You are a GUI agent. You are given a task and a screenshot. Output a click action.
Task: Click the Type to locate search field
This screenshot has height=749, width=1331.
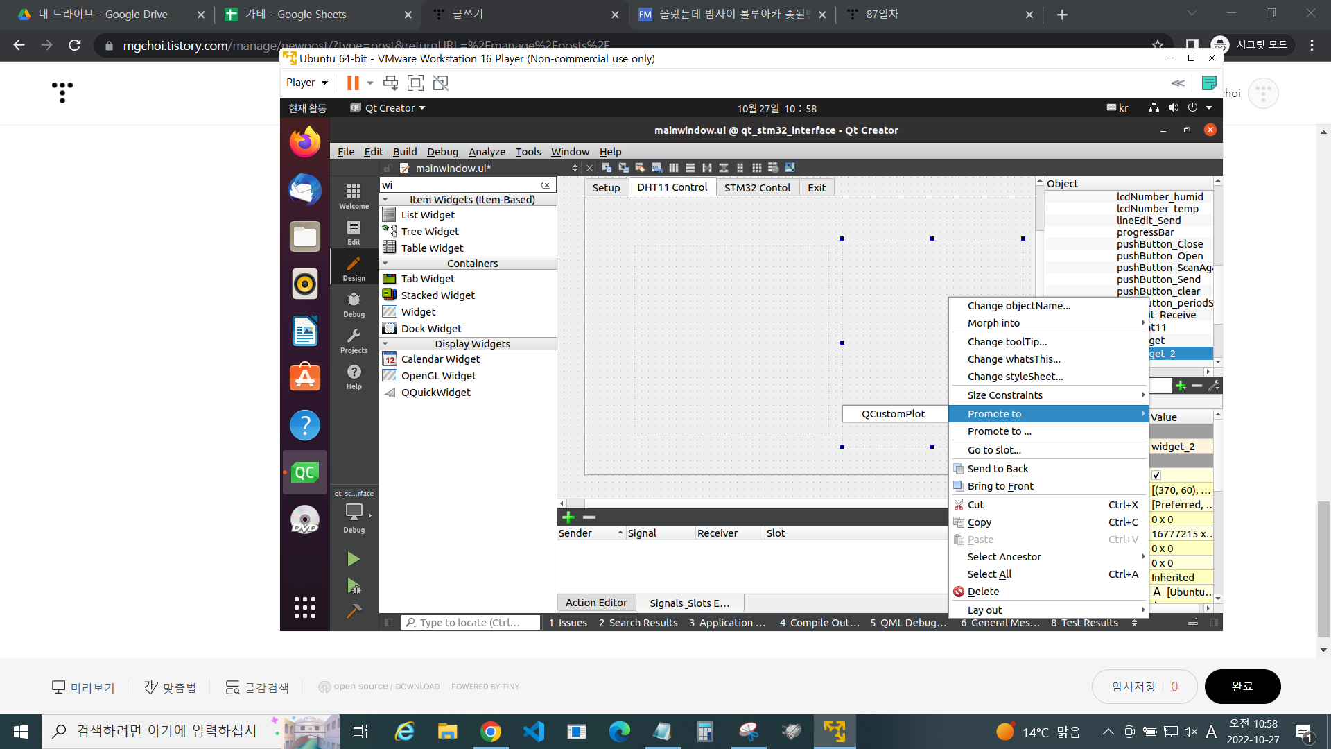pyautogui.click(x=471, y=623)
